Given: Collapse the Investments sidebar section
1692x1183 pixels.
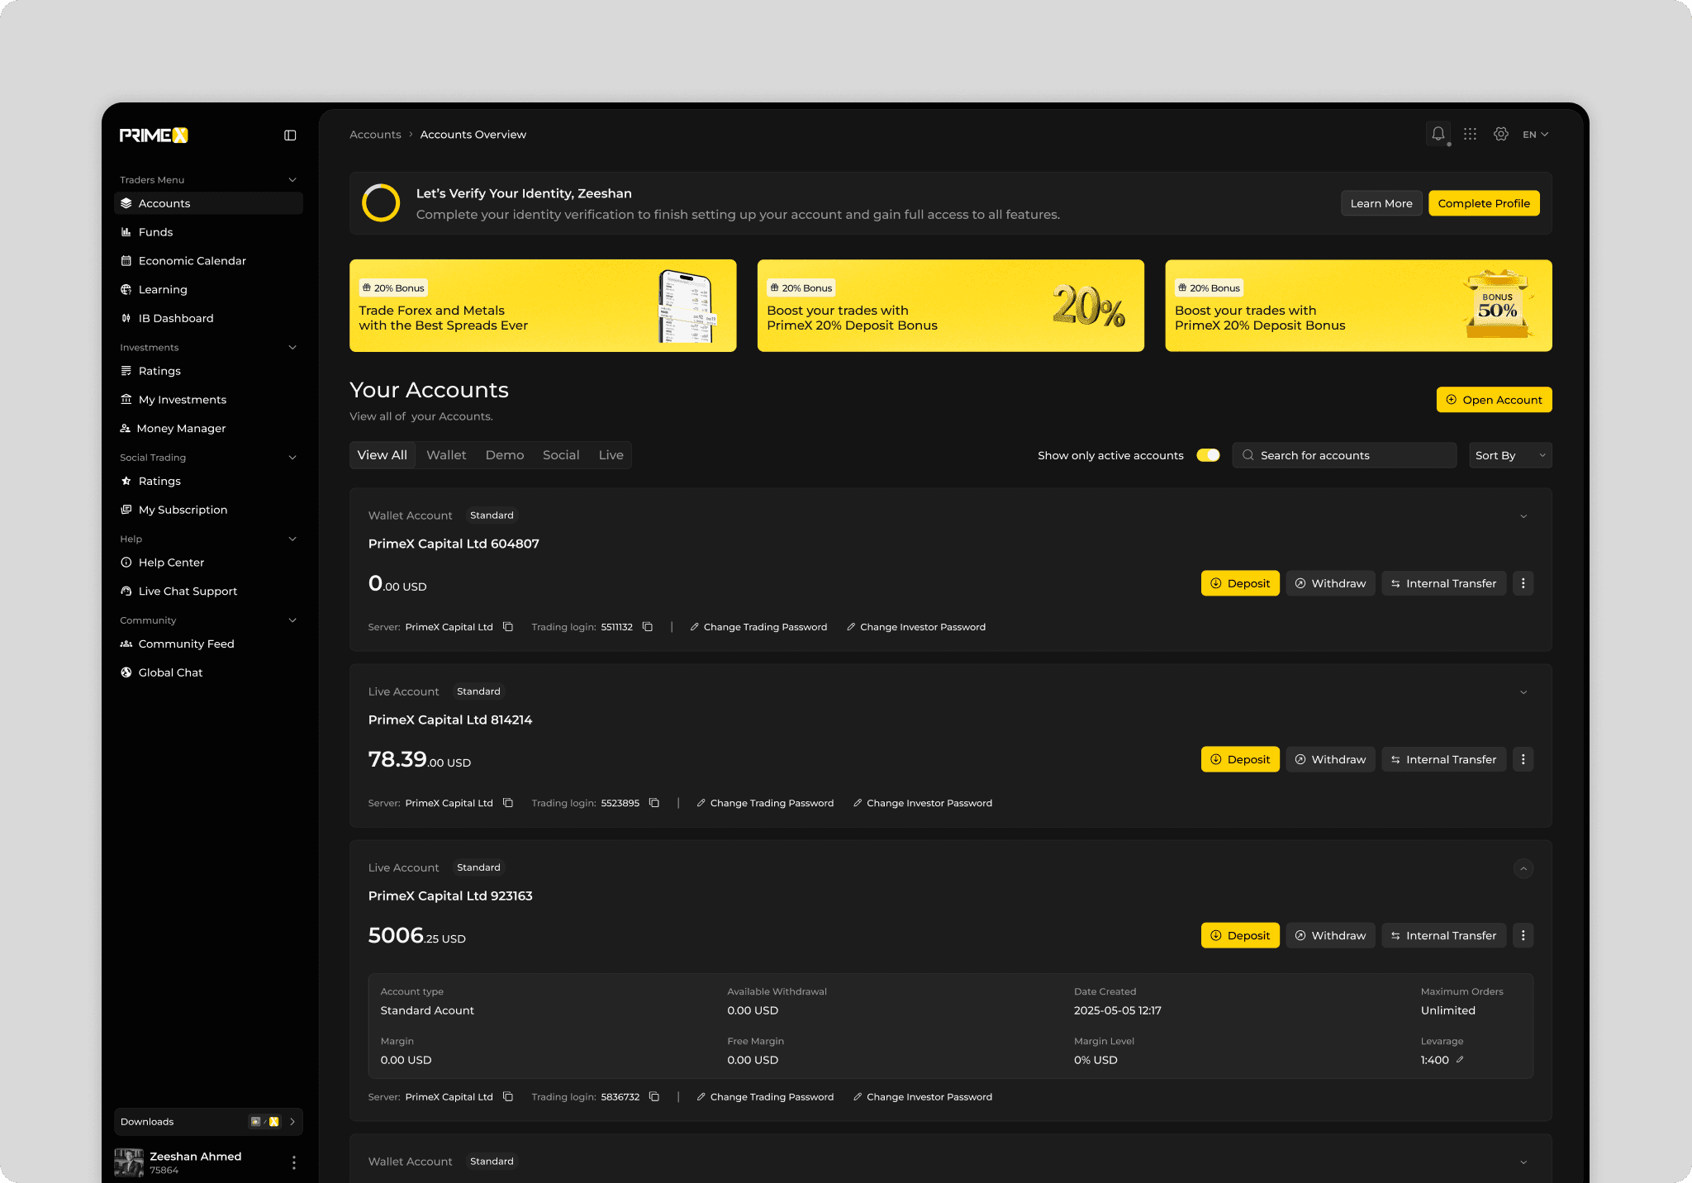Looking at the screenshot, I should click(x=292, y=348).
